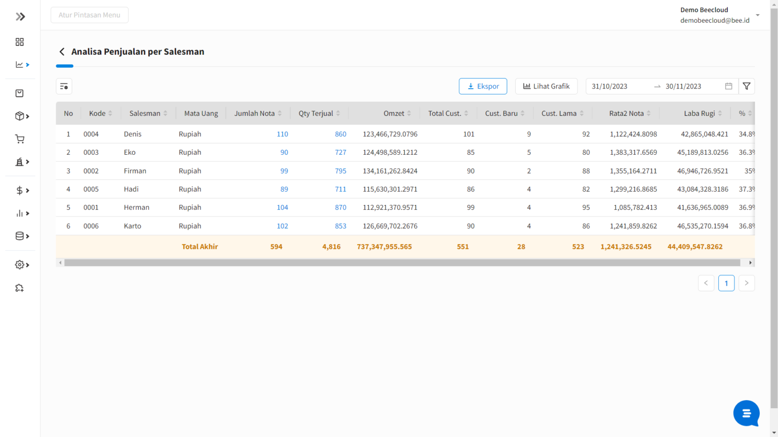Go back using the arrow beside page title

point(62,52)
